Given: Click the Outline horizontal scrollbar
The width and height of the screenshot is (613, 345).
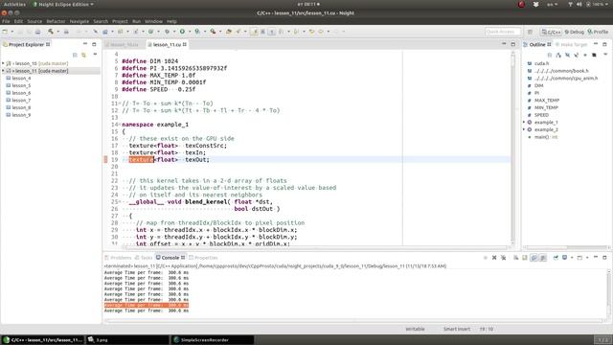Looking at the screenshot, I should 566,247.
